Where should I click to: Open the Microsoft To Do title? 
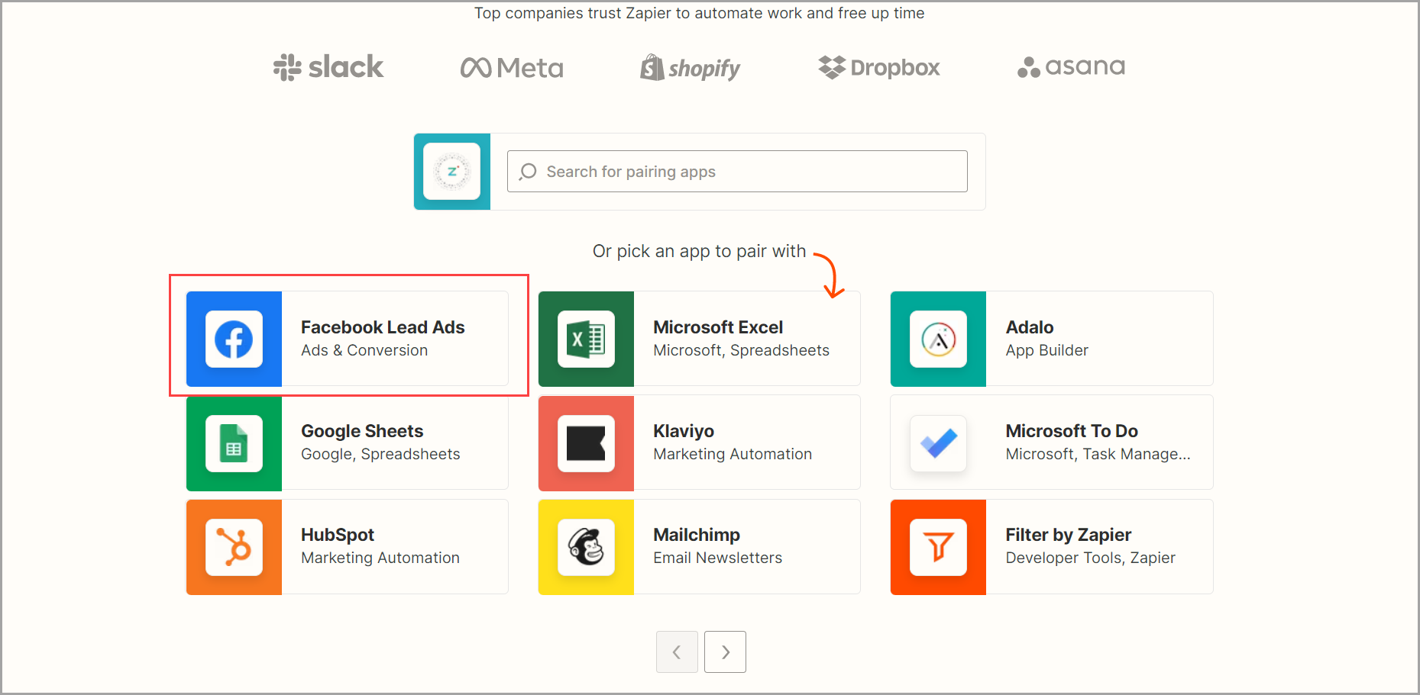pyautogui.click(x=1072, y=431)
